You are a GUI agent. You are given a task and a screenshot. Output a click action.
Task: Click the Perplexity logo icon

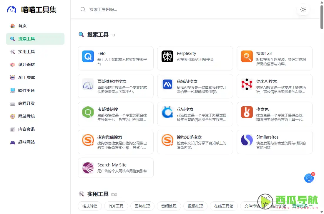(167, 56)
